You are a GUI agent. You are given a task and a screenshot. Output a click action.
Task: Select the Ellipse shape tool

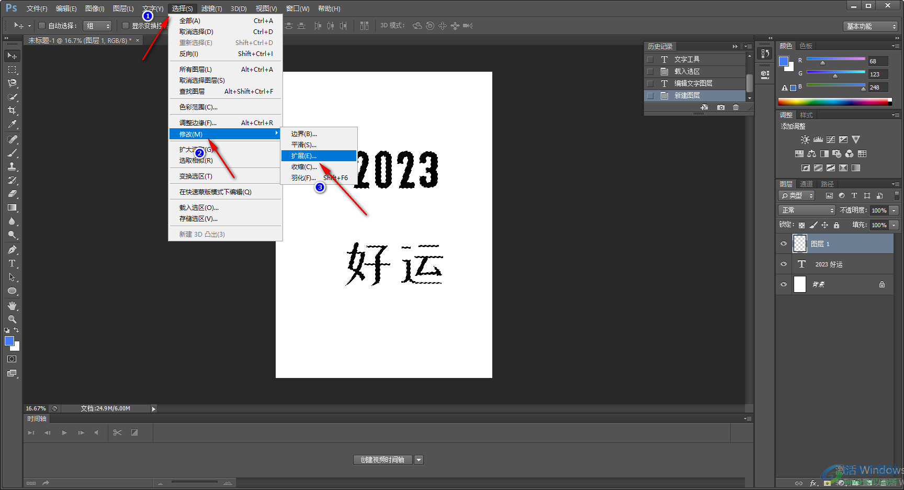point(12,291)
